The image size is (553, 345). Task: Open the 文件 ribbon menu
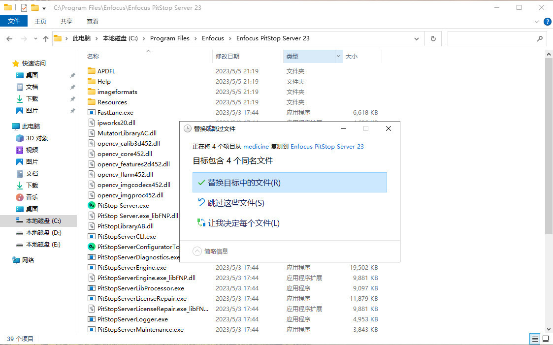click(14, 21)
